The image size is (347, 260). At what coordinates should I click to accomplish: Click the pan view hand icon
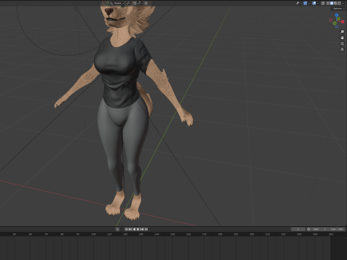(x=342, y=38)
